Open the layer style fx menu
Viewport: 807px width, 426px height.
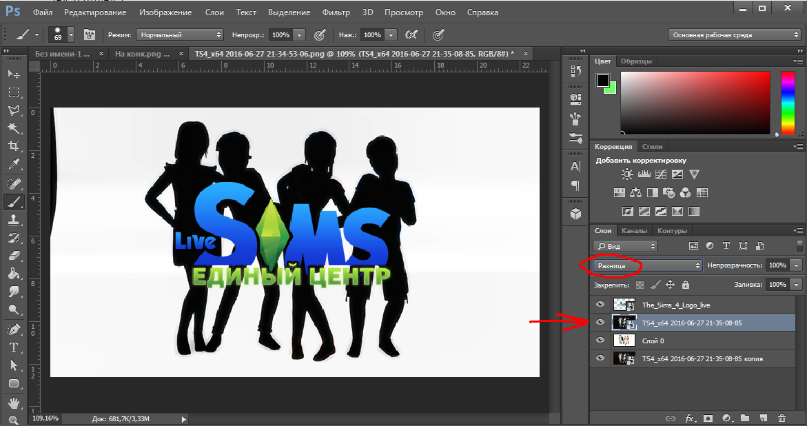click(x=690, y=419)
